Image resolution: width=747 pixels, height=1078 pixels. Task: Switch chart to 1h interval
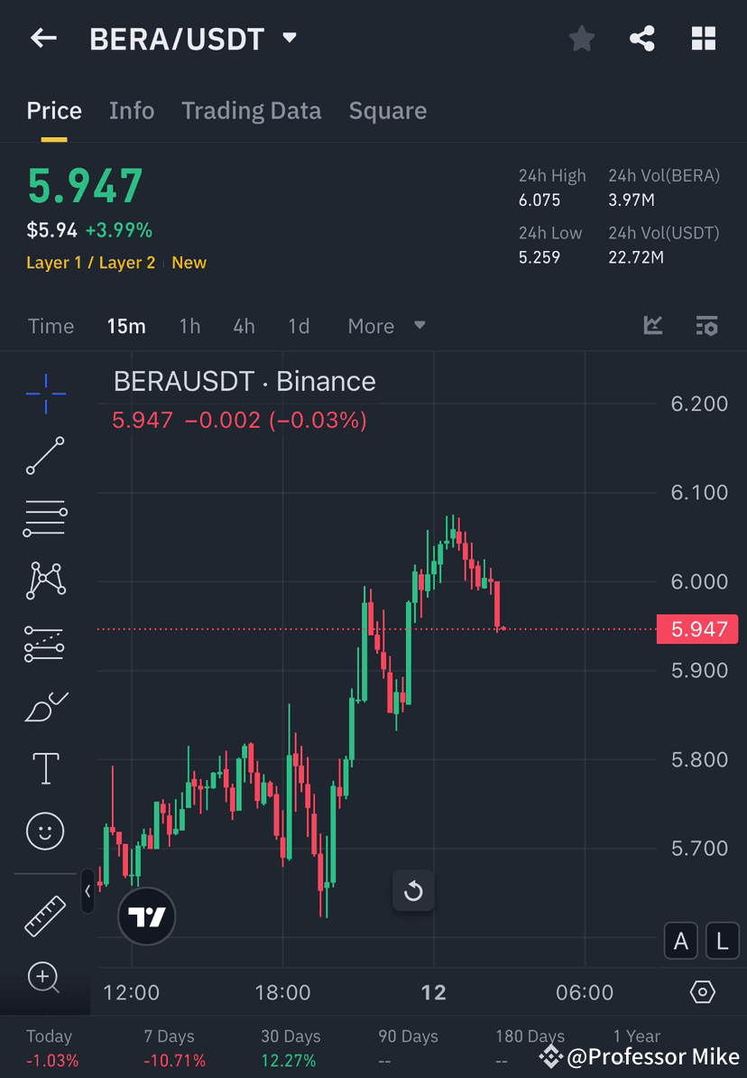(189, 326)
